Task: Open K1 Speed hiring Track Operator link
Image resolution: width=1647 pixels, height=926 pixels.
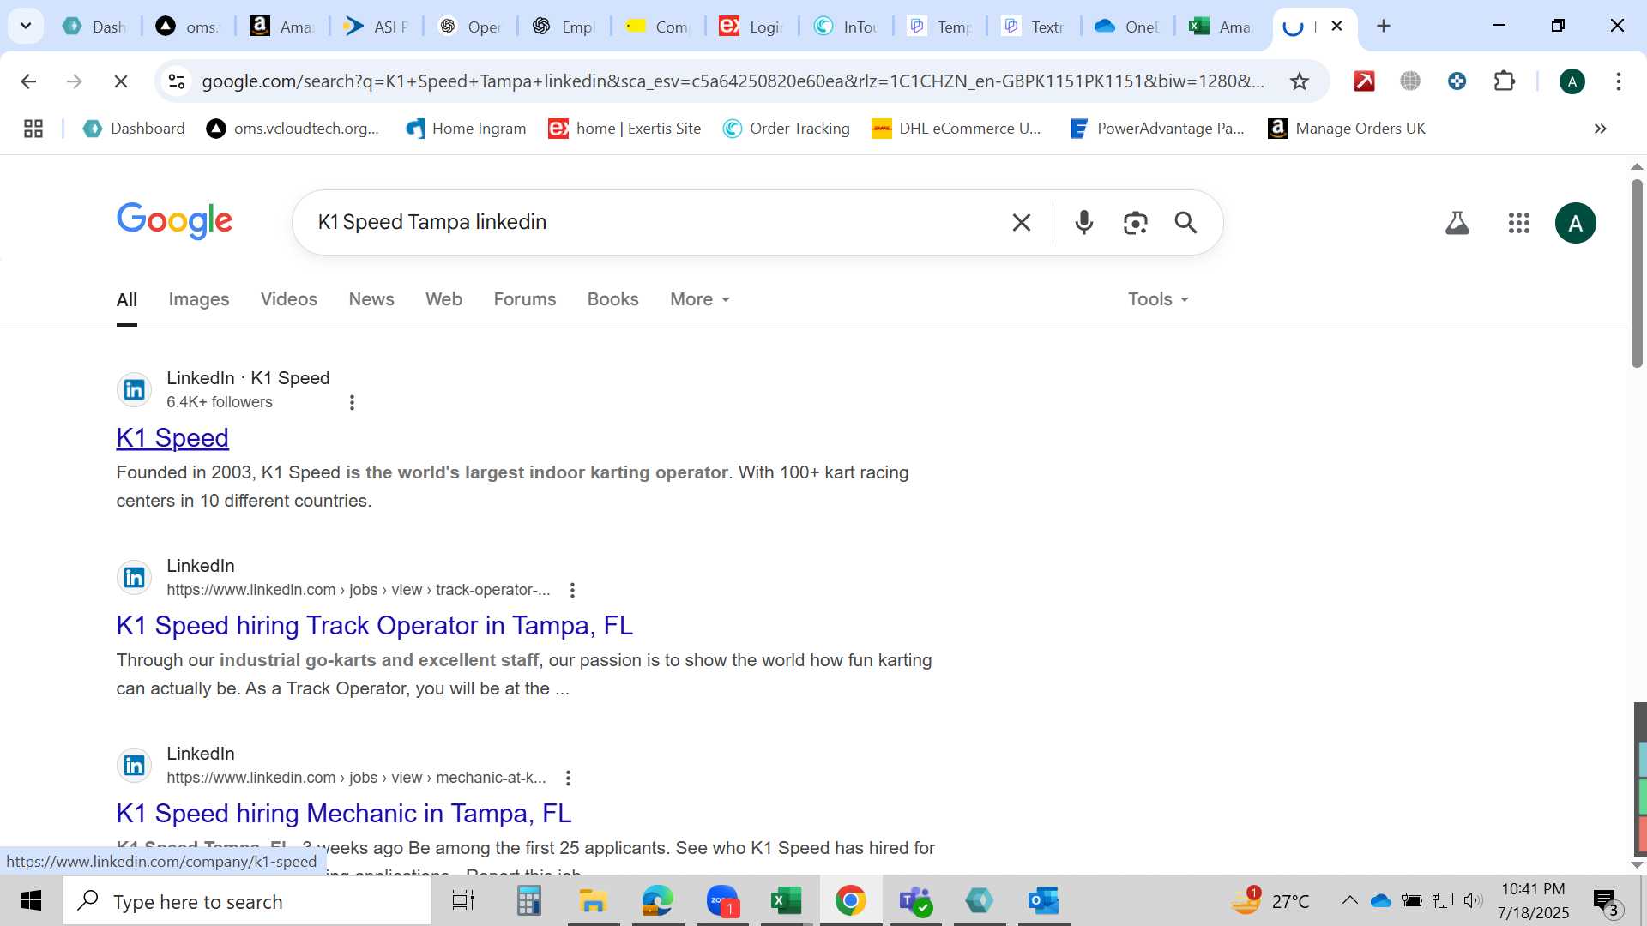Action: pyautogui.click(x=375, y=626)
